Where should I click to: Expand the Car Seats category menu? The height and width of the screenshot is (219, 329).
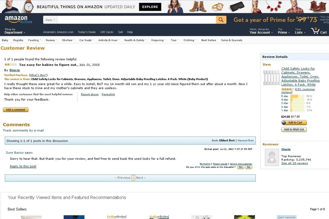click(86, 40)
